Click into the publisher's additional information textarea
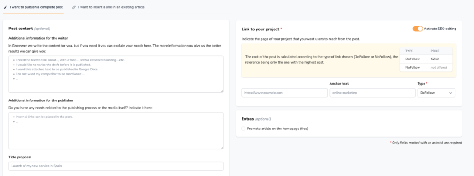 coord(116,131)
